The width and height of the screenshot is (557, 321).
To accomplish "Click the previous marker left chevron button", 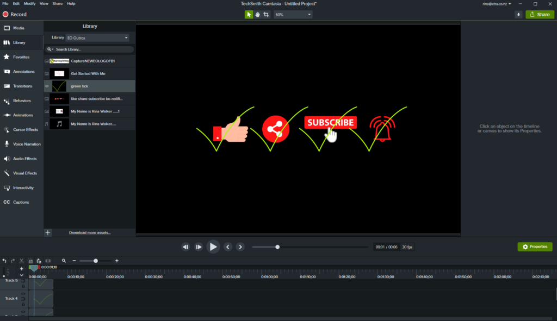I will click(x=228, y=247).
